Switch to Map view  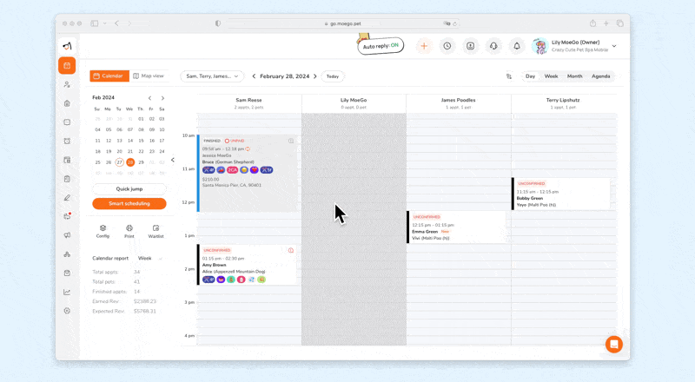(x=149, y=76)
